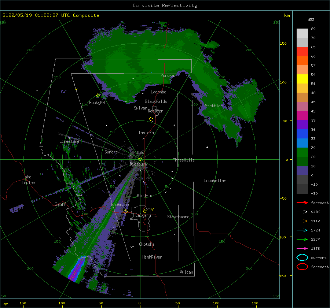Click the Strathmore label
The height and width of the screenshot is (308, 330).
(178, 217)
